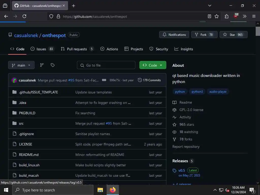The width and height of the screenshot is (260, 195).
Task: Open Firefox hamburger application menu
Action: tap(254, 16)
